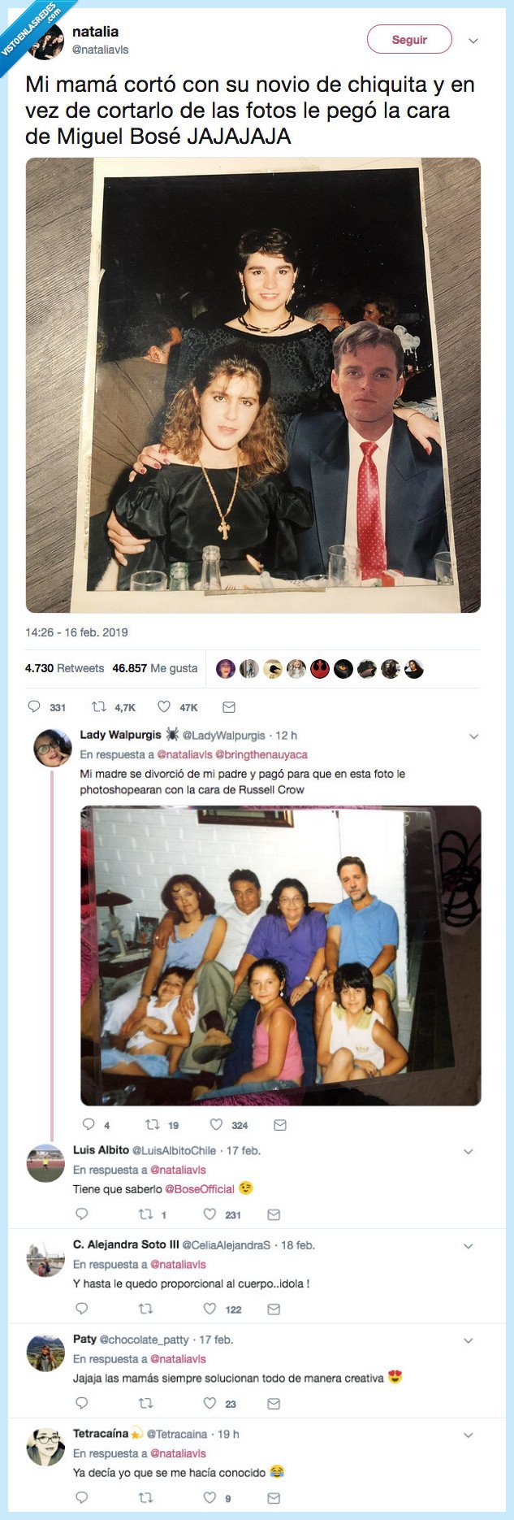Open the Russell Crowe family photo
Image resolution: width=514 pixels, height=1520 pixels.
click(x=281, y=955)
